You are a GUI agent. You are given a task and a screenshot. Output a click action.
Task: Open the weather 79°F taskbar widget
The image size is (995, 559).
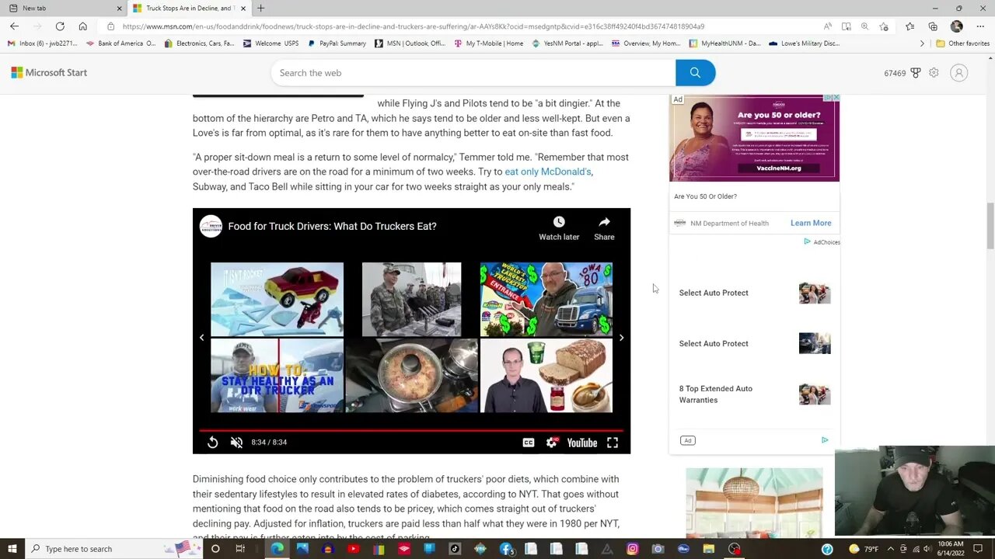pos(864,549)
